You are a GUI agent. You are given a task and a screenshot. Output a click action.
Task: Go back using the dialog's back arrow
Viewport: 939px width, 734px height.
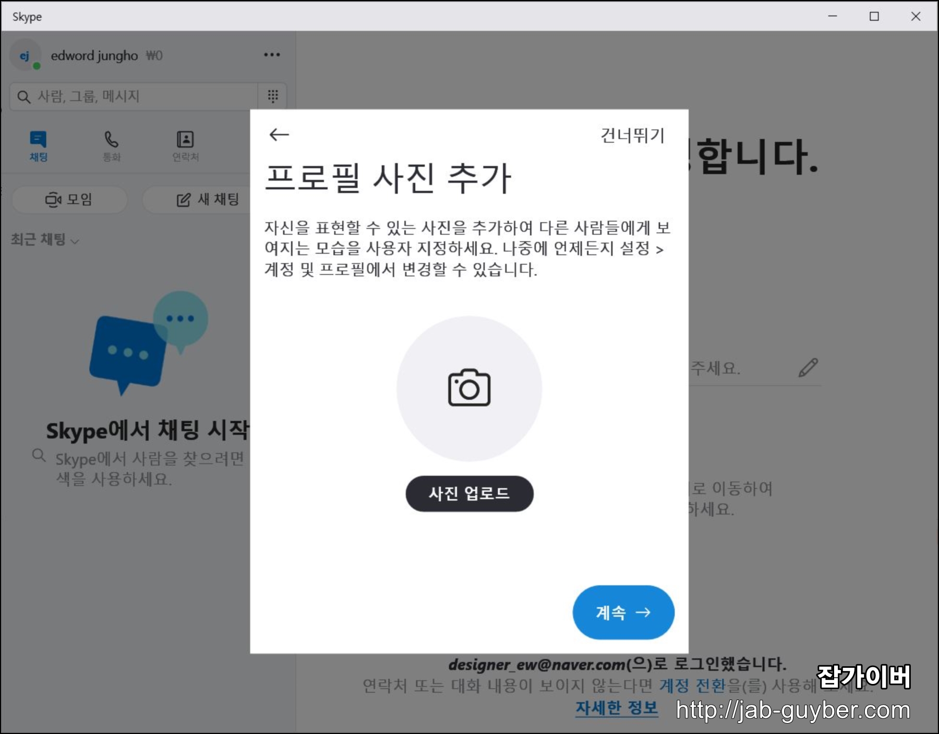279,135
